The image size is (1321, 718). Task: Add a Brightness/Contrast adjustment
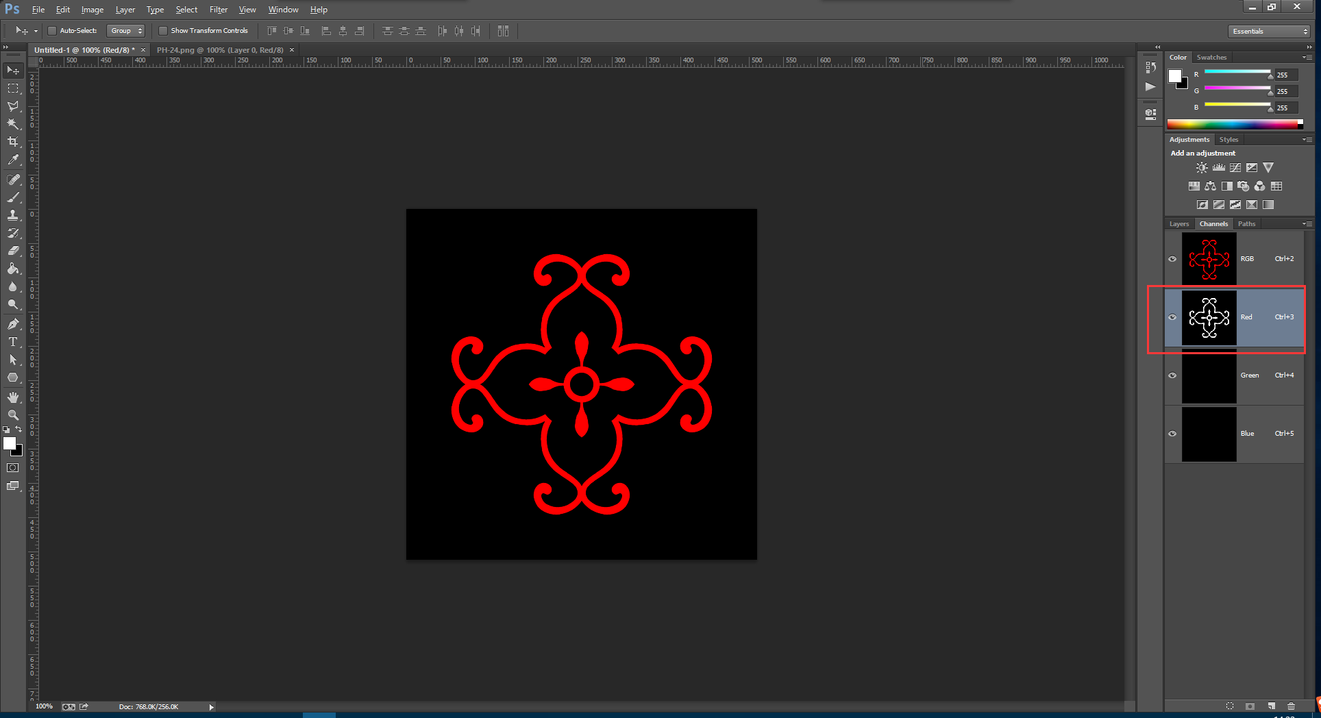(x=1202, y=168)
